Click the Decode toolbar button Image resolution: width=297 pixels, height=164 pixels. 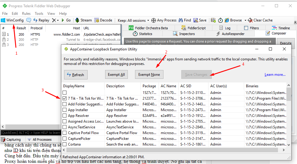coord(103,20)
